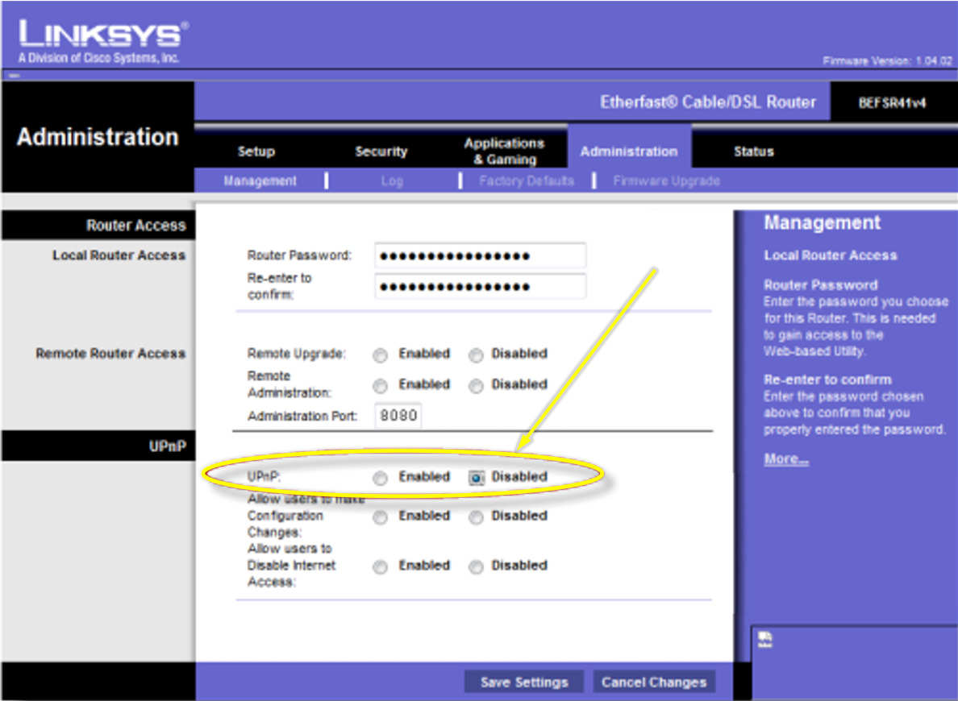
Task: Enable Remote Upgrade
Action: (x=380, y=355)
